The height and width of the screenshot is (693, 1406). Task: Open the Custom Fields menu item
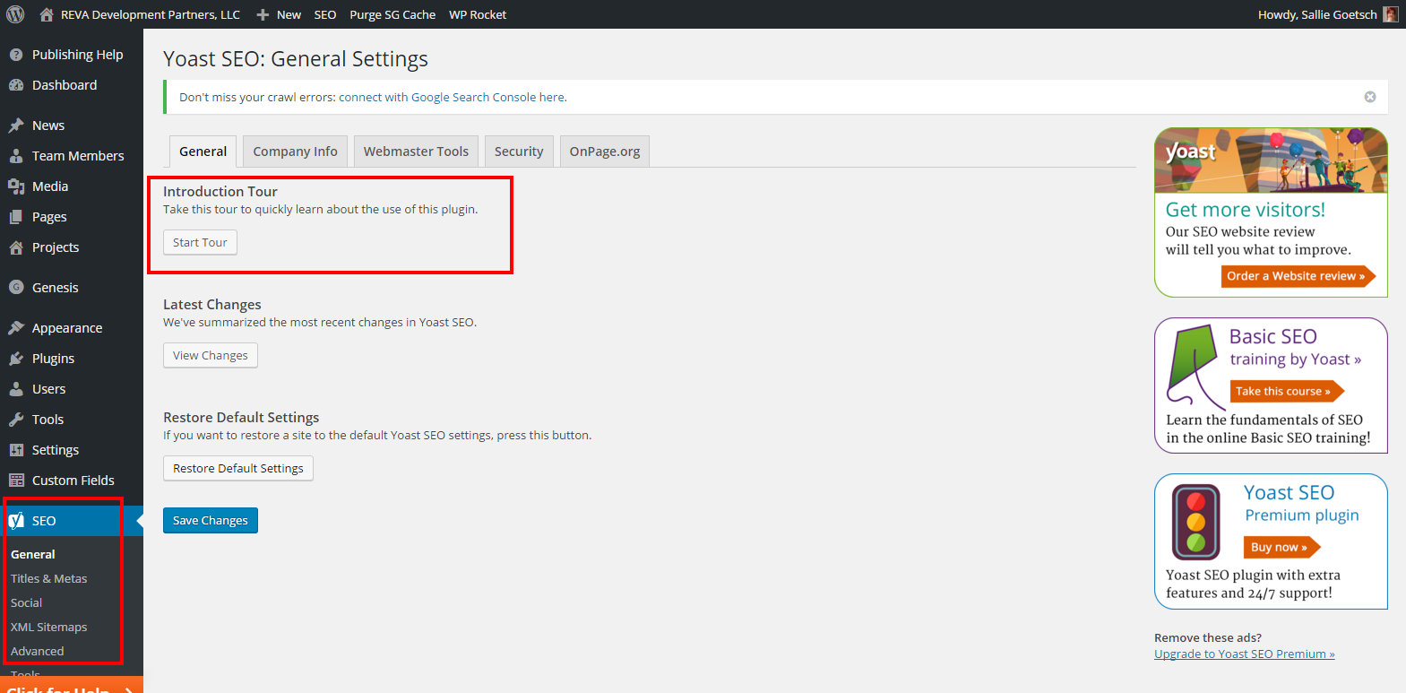(x=72, y=481)
